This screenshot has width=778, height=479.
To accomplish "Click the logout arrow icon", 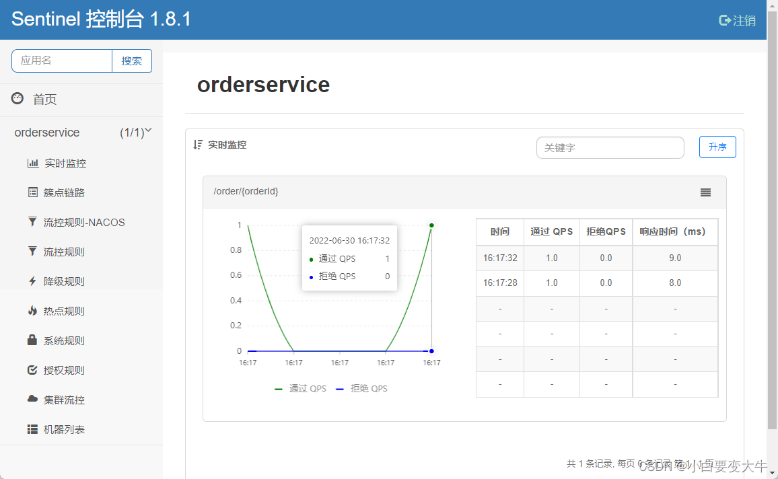I will tap(724, 20).
